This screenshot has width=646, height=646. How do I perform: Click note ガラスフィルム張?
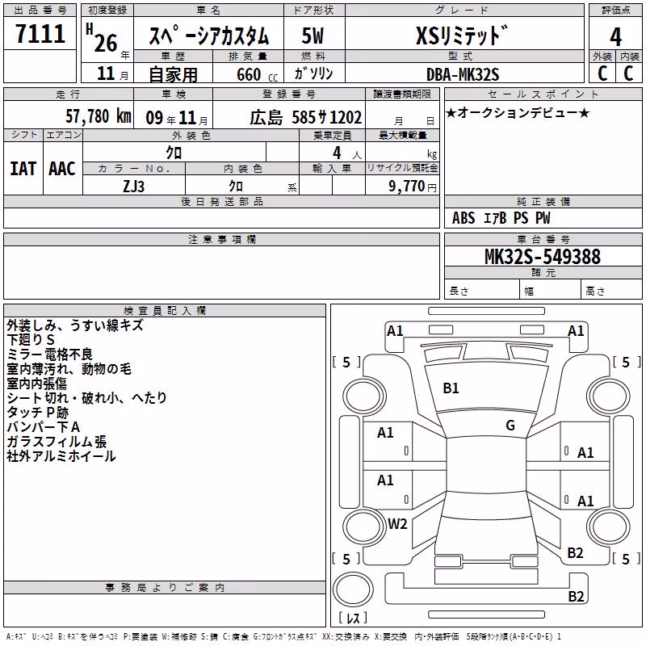point(57,442)
